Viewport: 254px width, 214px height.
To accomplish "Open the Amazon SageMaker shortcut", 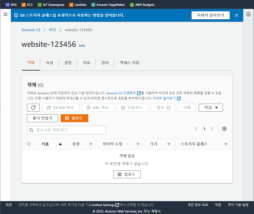I will 108,5.
